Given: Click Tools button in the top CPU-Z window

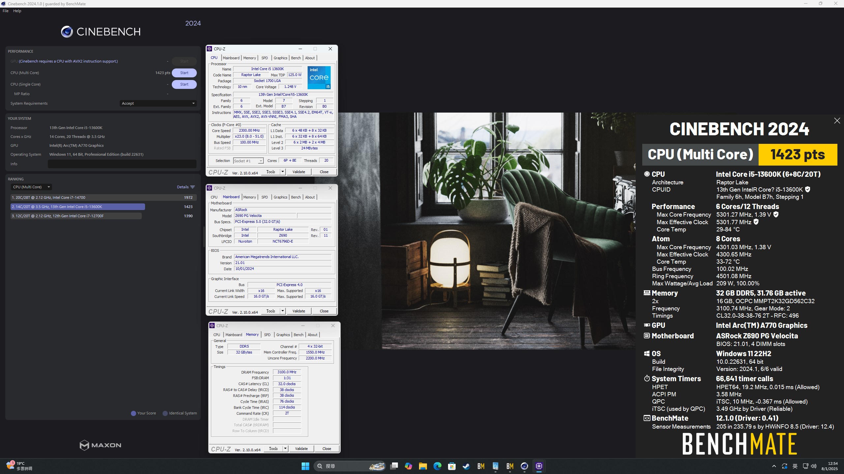Looking at the screenshot, I should click(x=271, y=172).
